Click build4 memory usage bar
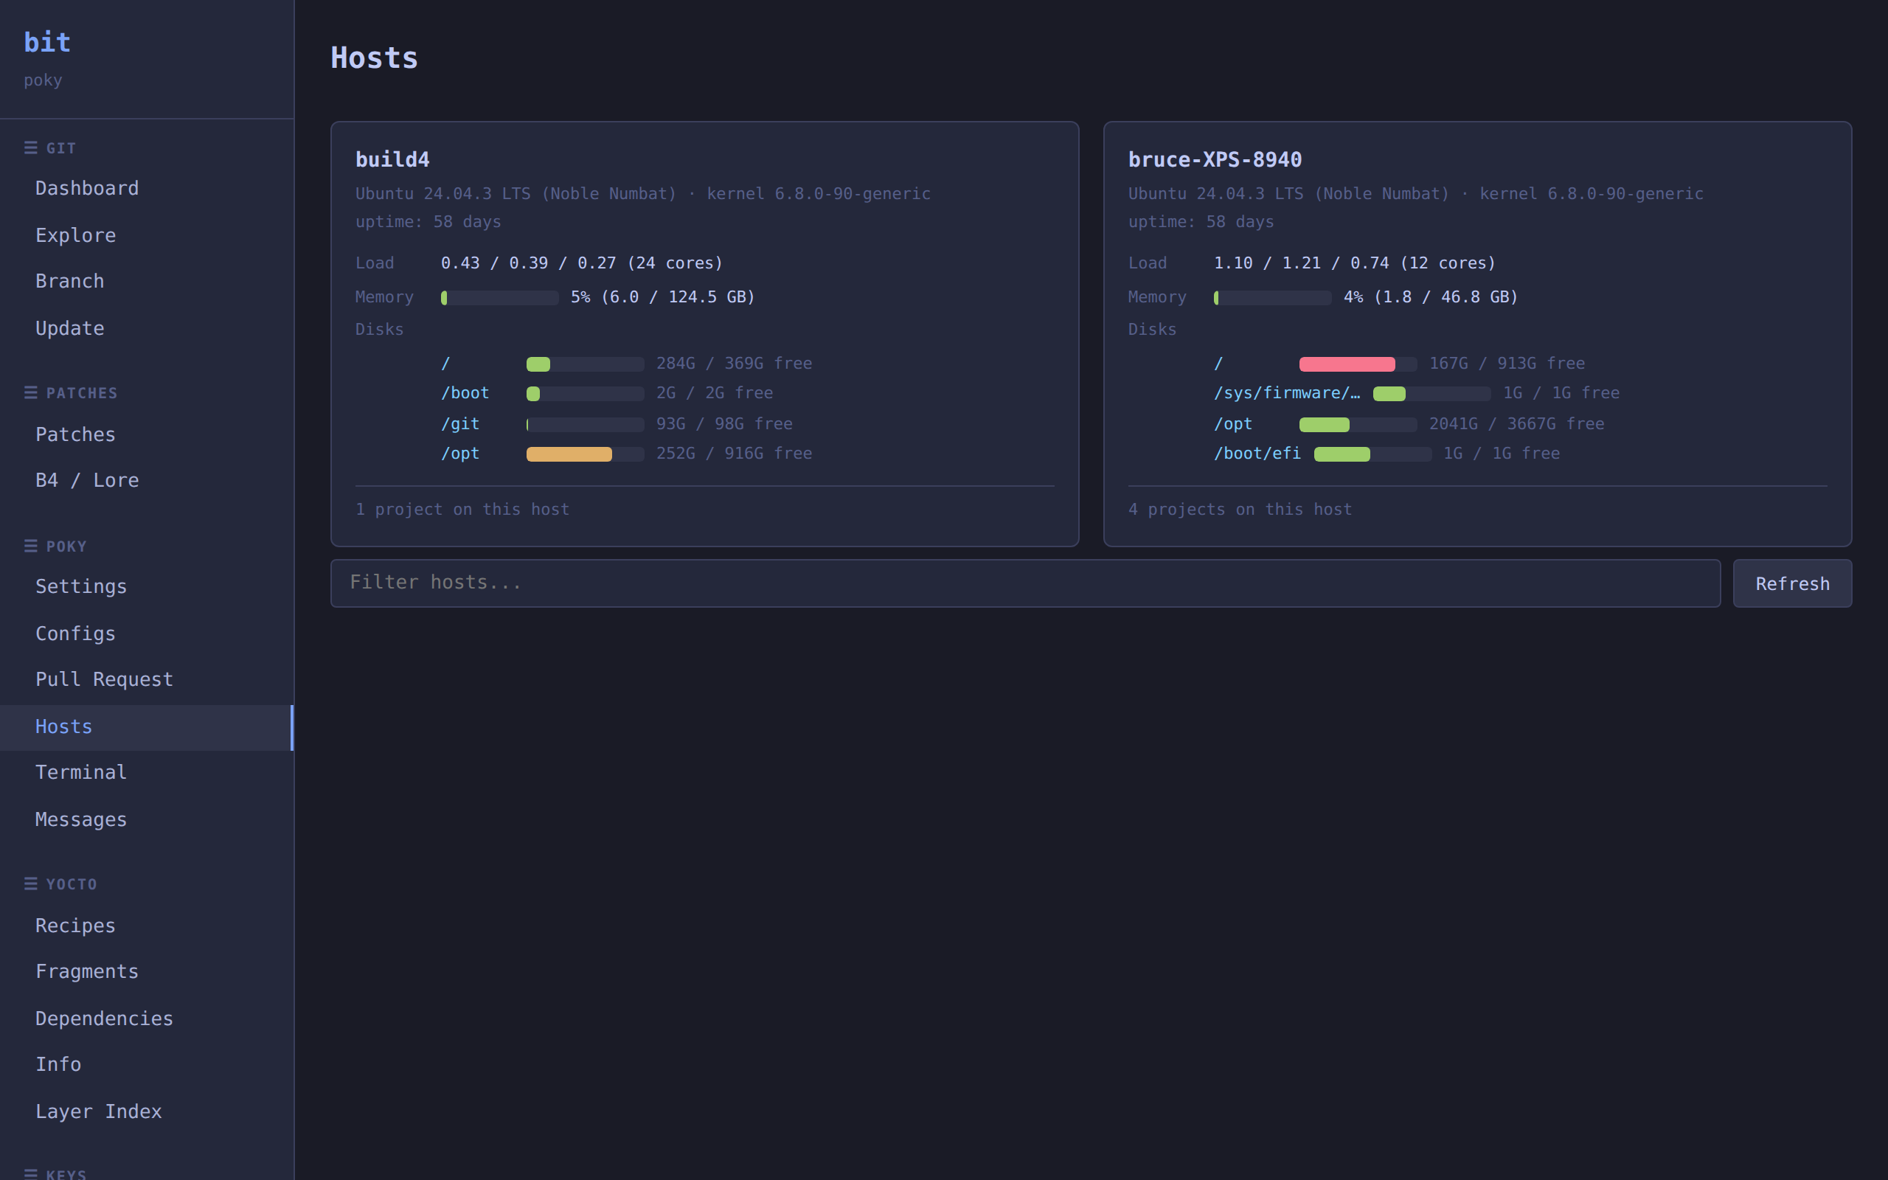The height and width of the screenshot is (1180, 1888). [x=499, y=297]
